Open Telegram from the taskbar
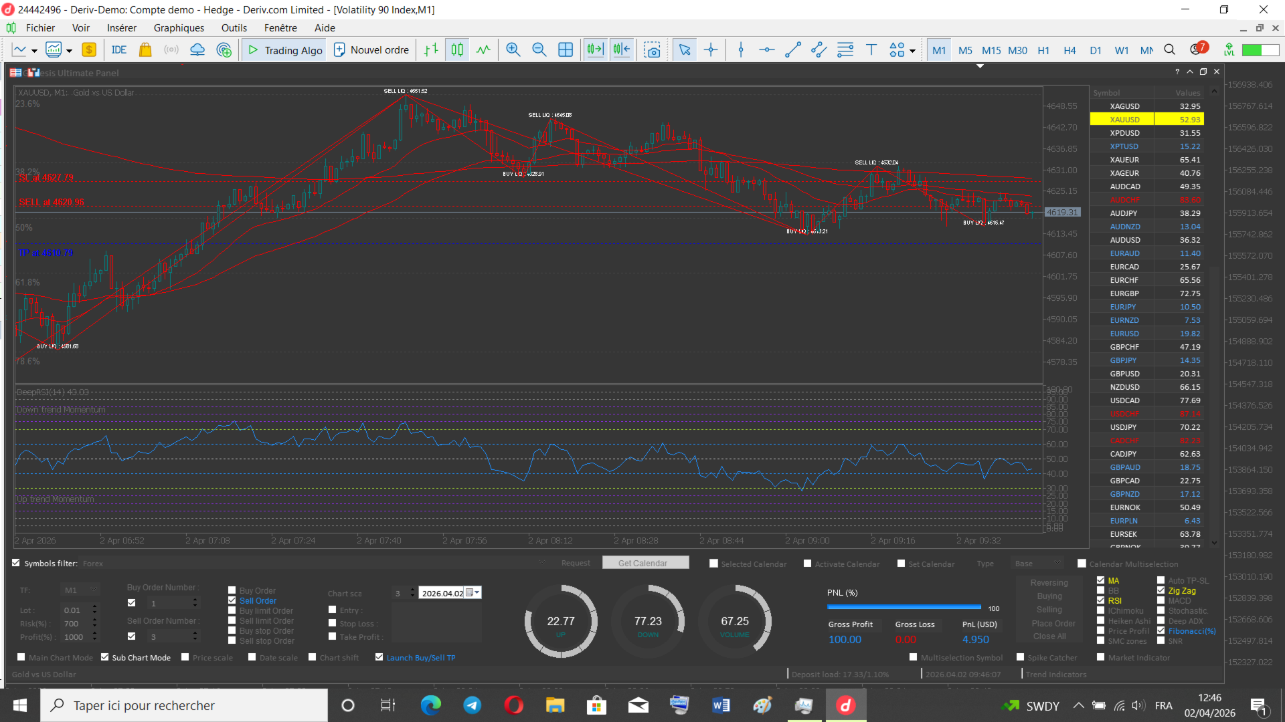This screenshot has height=722, width=1285. click(473, 705)
